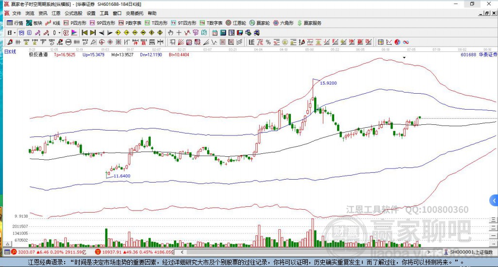Click the Shanghai index status reading 3203.07

click(x=26, y=252)
